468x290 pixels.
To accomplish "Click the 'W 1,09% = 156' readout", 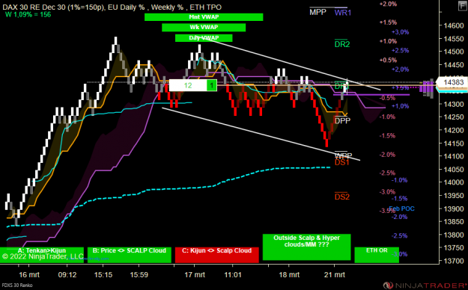I will [28, 15].
